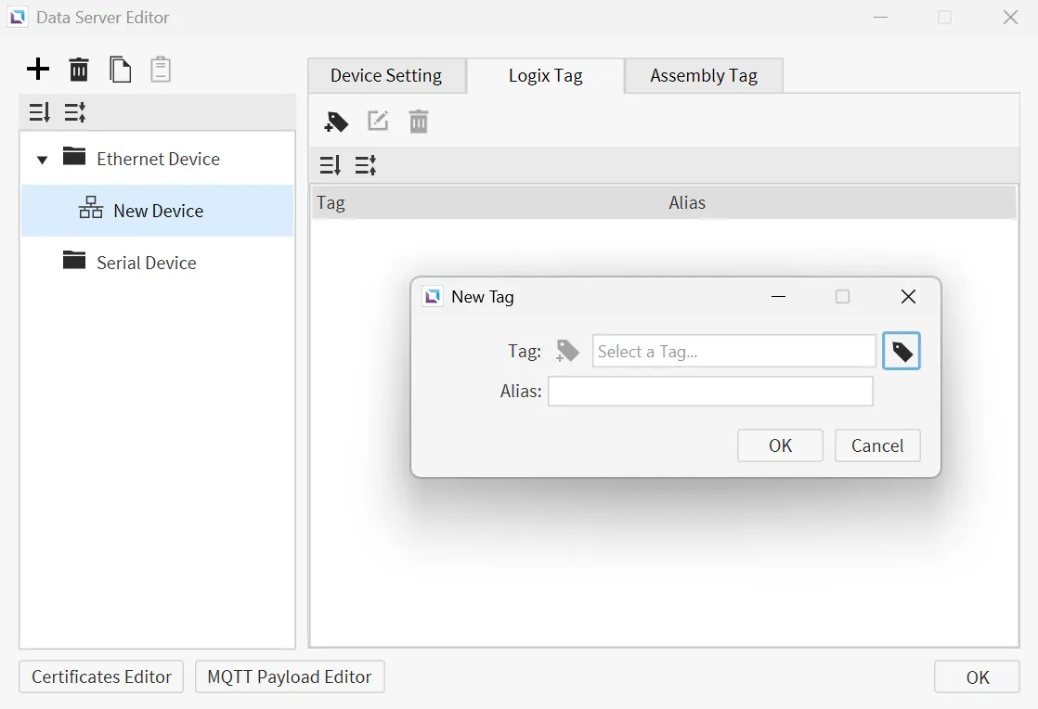Click into the Alias text field
Image resolution: width=1038 pixels, height=709 pixels.
point(710,392)
